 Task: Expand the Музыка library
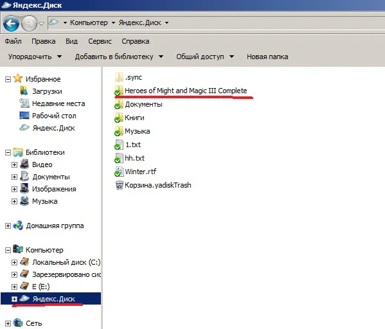coord(15,202)
